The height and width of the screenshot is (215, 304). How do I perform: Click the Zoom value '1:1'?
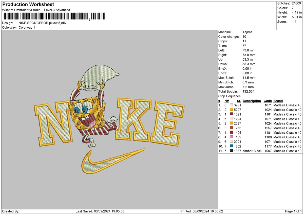(295, 22)
